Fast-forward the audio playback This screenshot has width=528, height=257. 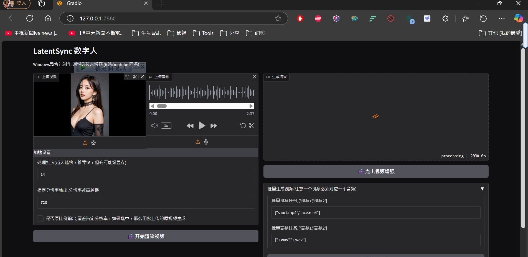[x=214, y=126]
